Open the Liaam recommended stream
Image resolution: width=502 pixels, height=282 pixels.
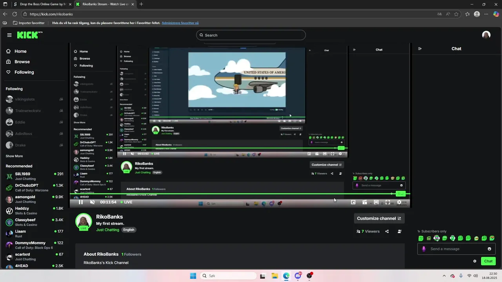click(35, 233)
